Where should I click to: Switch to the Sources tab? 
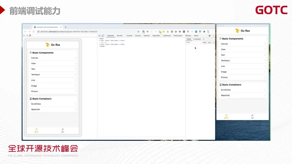tap(138, 36)
